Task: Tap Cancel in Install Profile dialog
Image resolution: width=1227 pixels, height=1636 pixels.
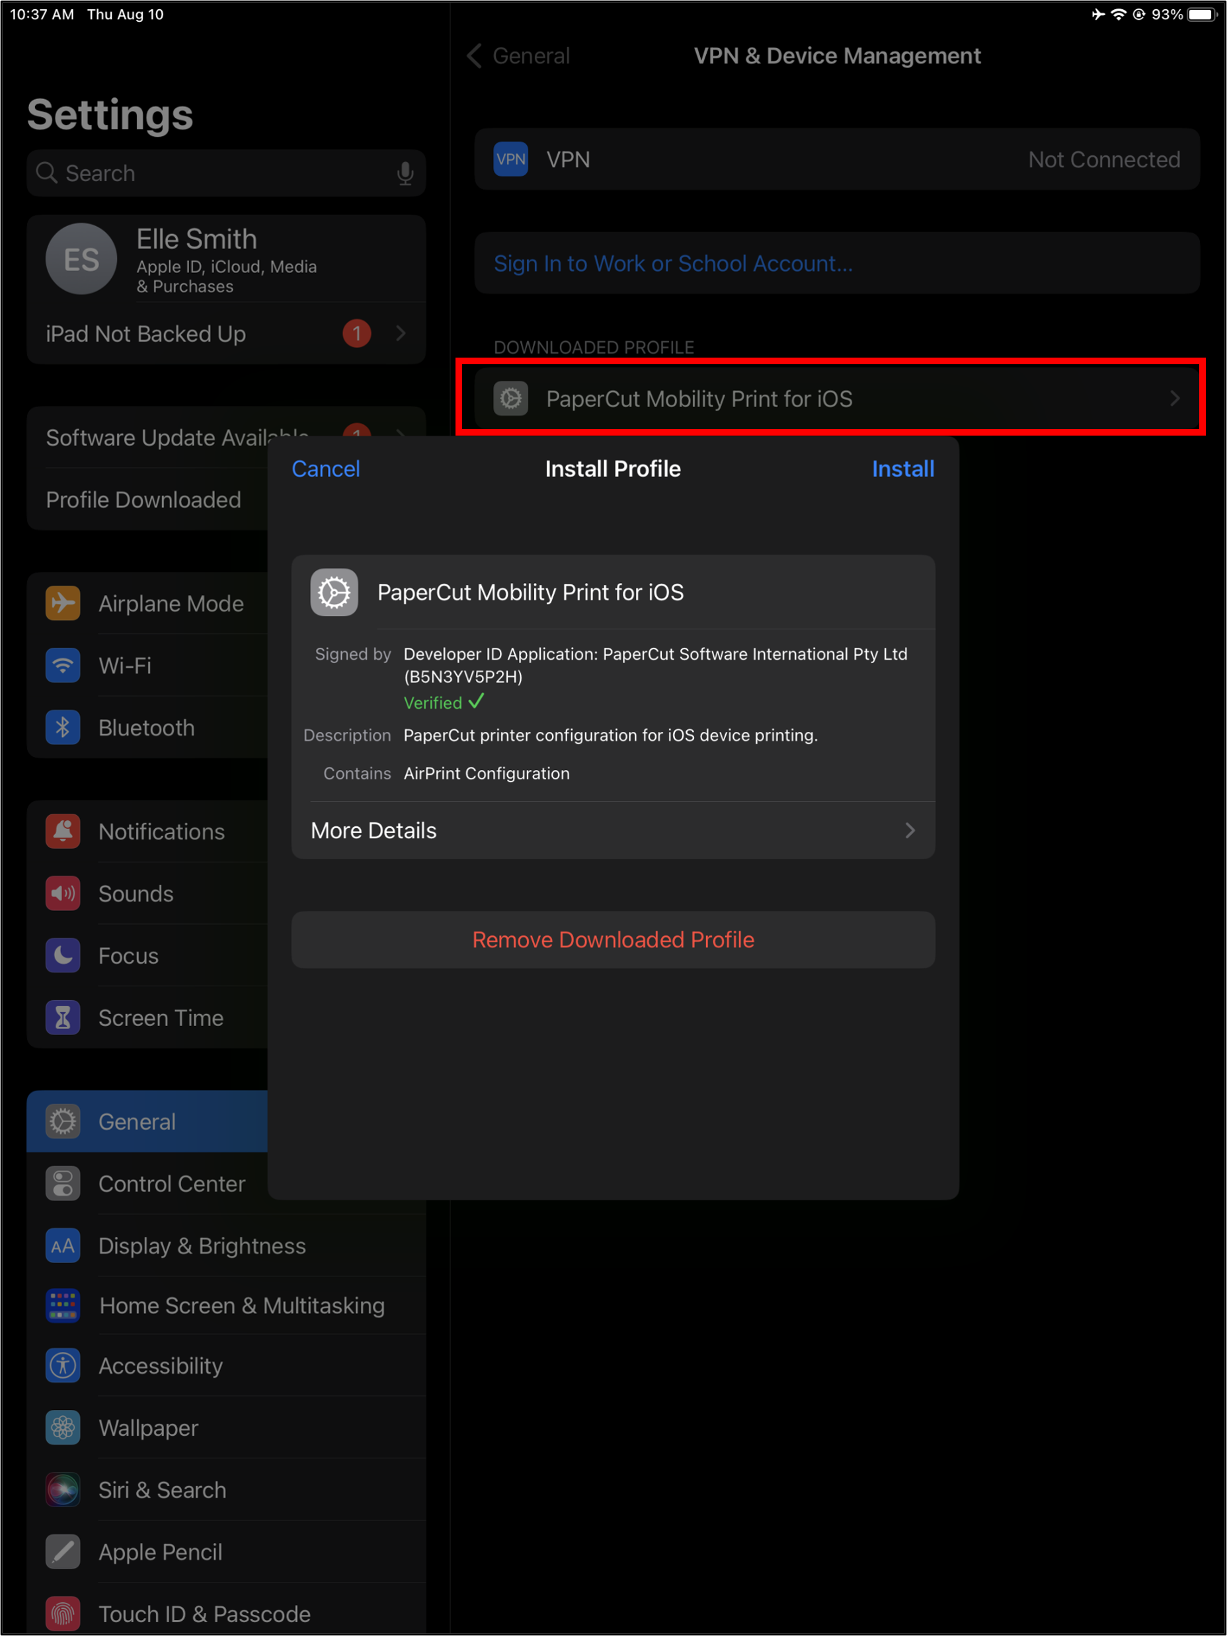Action: [x=325, y=469]
